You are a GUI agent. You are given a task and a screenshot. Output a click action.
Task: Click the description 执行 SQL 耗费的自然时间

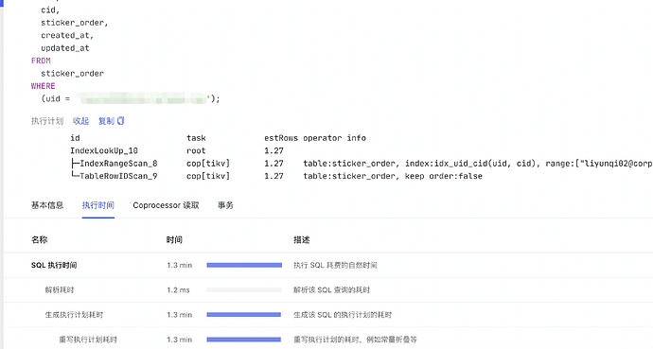[x=335, y=265]
